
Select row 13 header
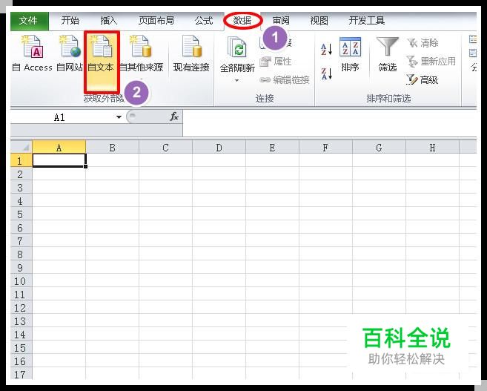pos(21,321)
